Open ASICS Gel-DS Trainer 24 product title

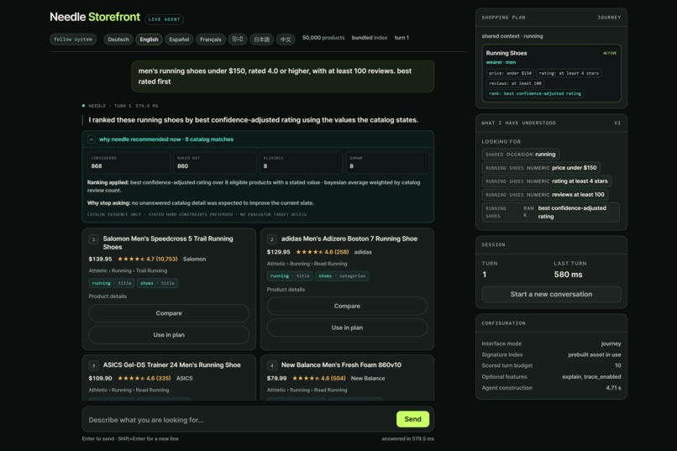click(x=172, y=365)
